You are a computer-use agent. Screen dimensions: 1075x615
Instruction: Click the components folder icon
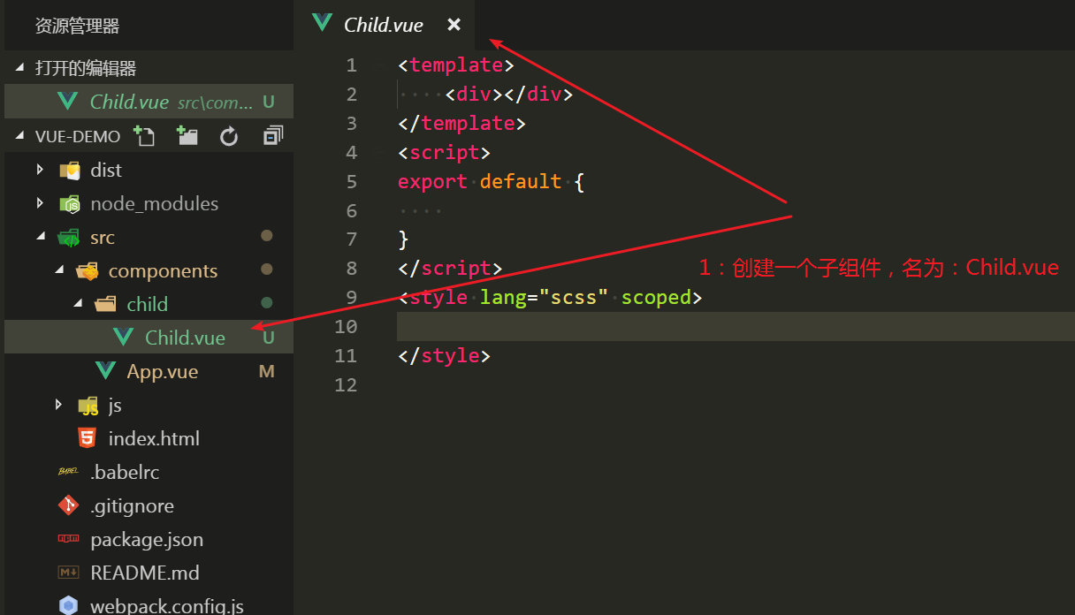(x=88, y=271)
